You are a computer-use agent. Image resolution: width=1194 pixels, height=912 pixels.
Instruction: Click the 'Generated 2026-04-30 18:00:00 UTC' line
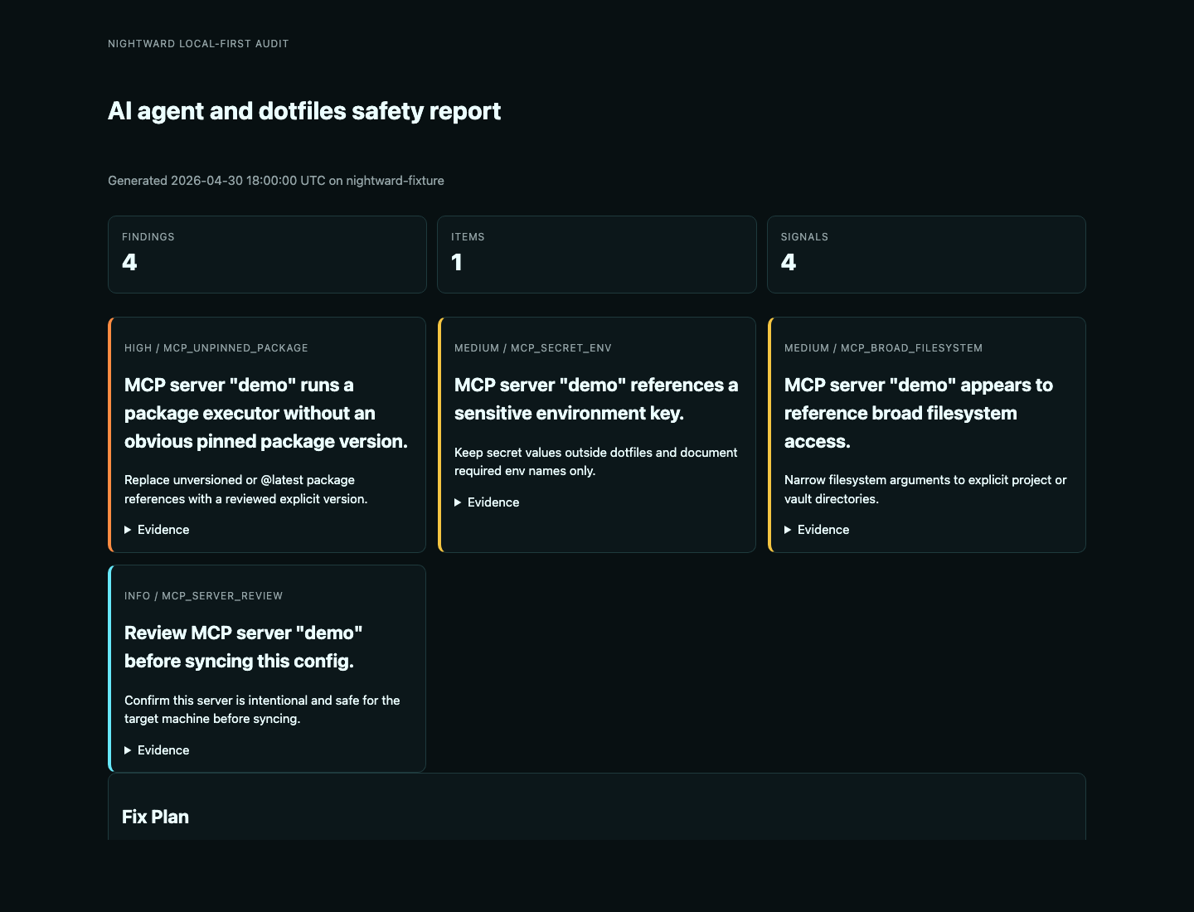point(276,181)
